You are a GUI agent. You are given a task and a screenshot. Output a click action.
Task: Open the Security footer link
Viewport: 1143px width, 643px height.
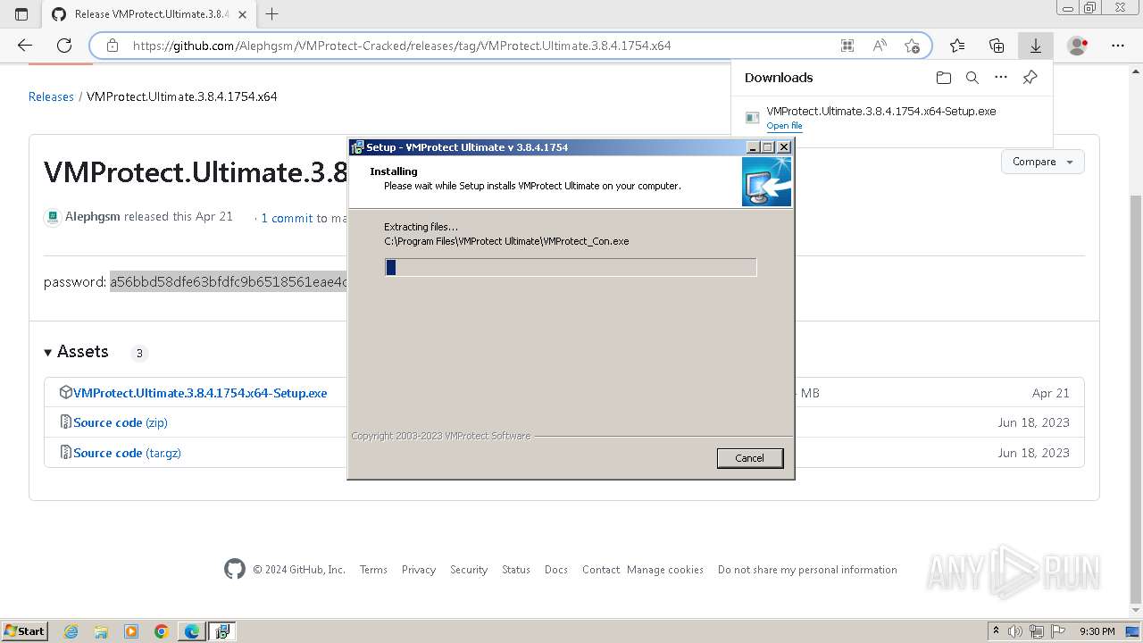(x=469, y=570)
